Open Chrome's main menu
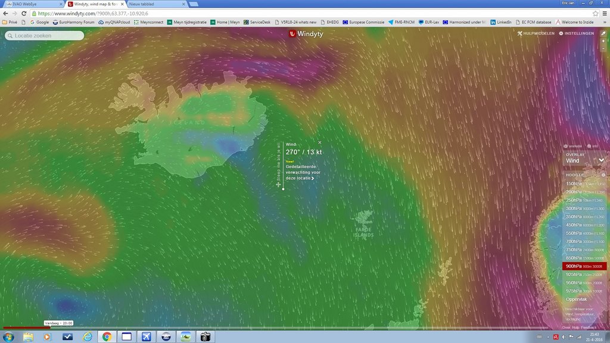This screenshot has height=343, width=610. coord(604,13)
